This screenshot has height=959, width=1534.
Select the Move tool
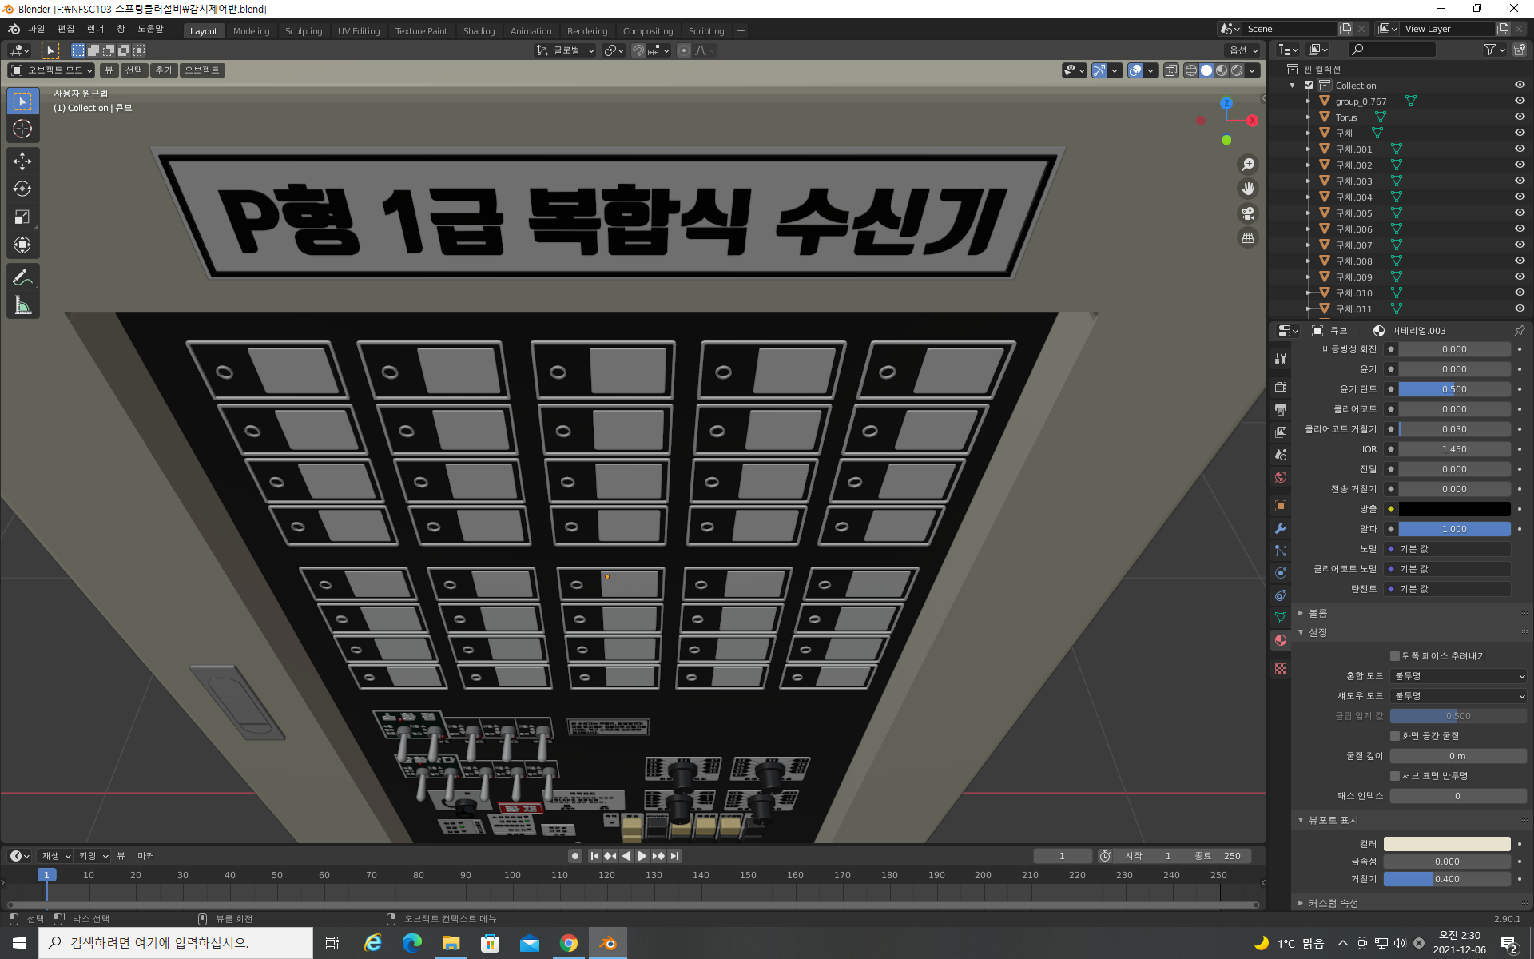point(22,161)
